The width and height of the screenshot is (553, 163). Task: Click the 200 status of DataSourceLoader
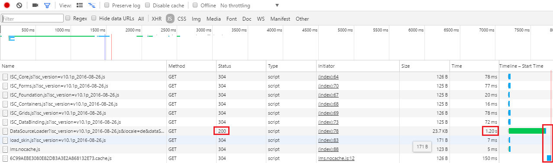pyautogui.click(x=222, y=131)
